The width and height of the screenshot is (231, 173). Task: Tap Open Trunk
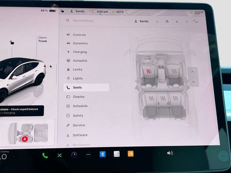click(43, 39)
